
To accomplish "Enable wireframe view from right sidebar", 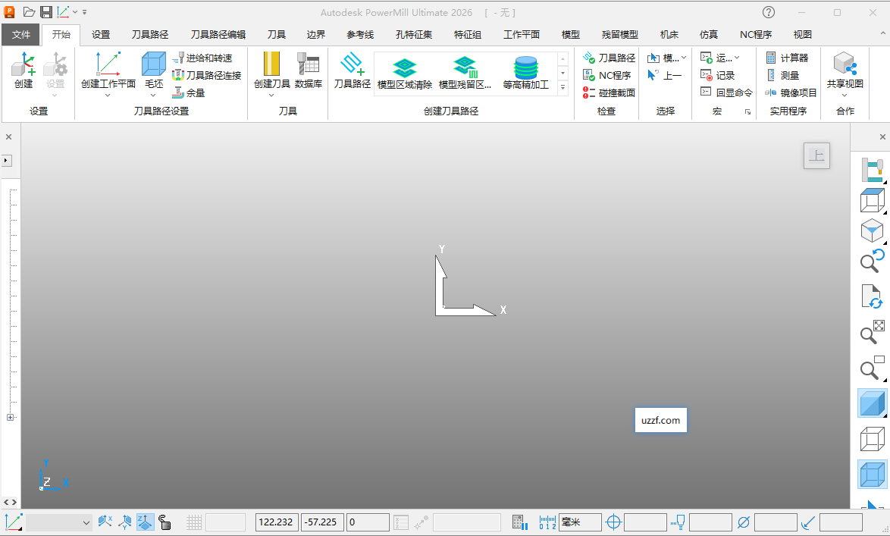I will (871, 439).
